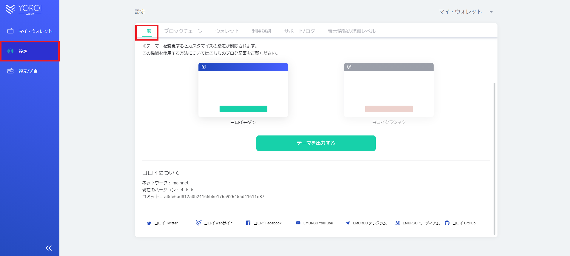This screenshot has height=256, width=570.
Task: Collapse the sidebar with double chevron
Action: [x=49, y=248]
